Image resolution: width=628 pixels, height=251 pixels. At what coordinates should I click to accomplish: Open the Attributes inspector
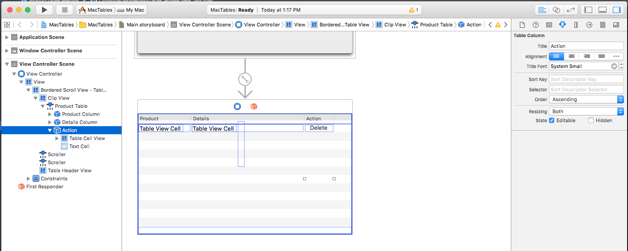click(562, 25)
